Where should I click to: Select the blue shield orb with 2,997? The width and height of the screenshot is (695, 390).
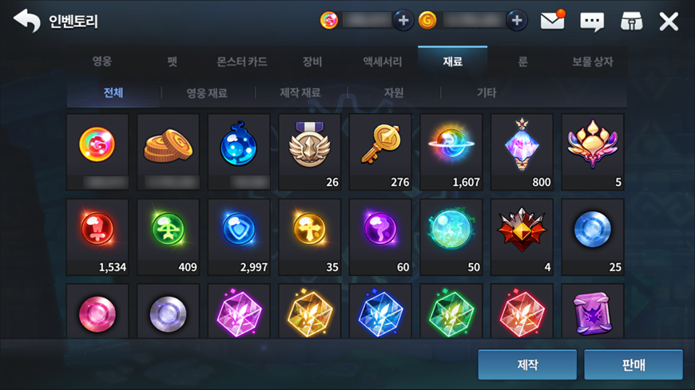239,237
